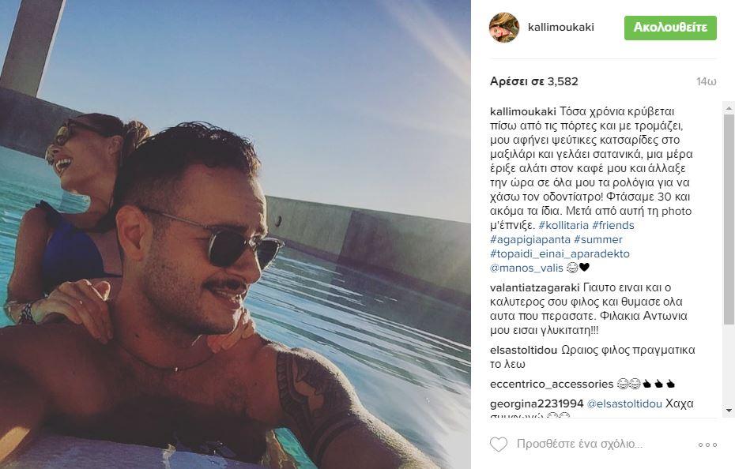The height and width of the screenshot is (469, 735).
Task: Open the #friends hashtag
Action: (x=612, y=225)
